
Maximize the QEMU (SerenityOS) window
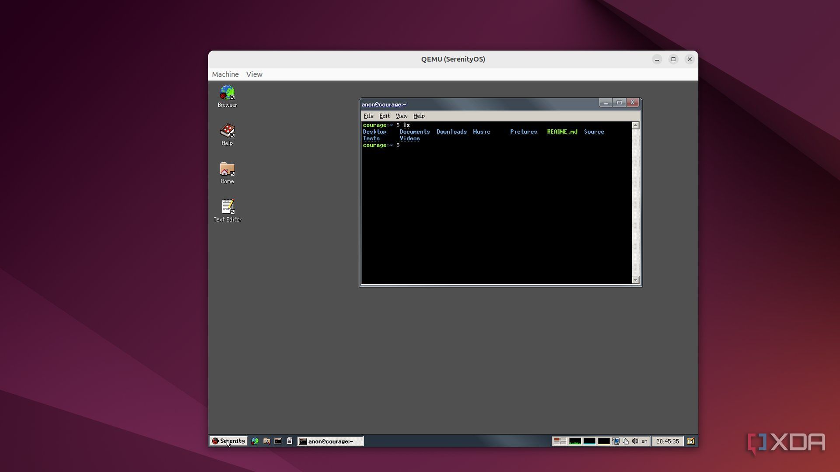point(673,59)
